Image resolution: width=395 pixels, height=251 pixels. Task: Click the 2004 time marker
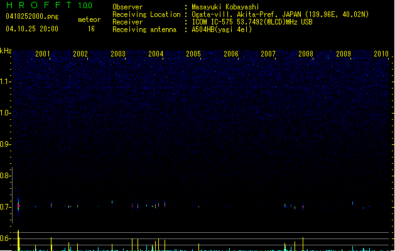click(x=156, y=53)
